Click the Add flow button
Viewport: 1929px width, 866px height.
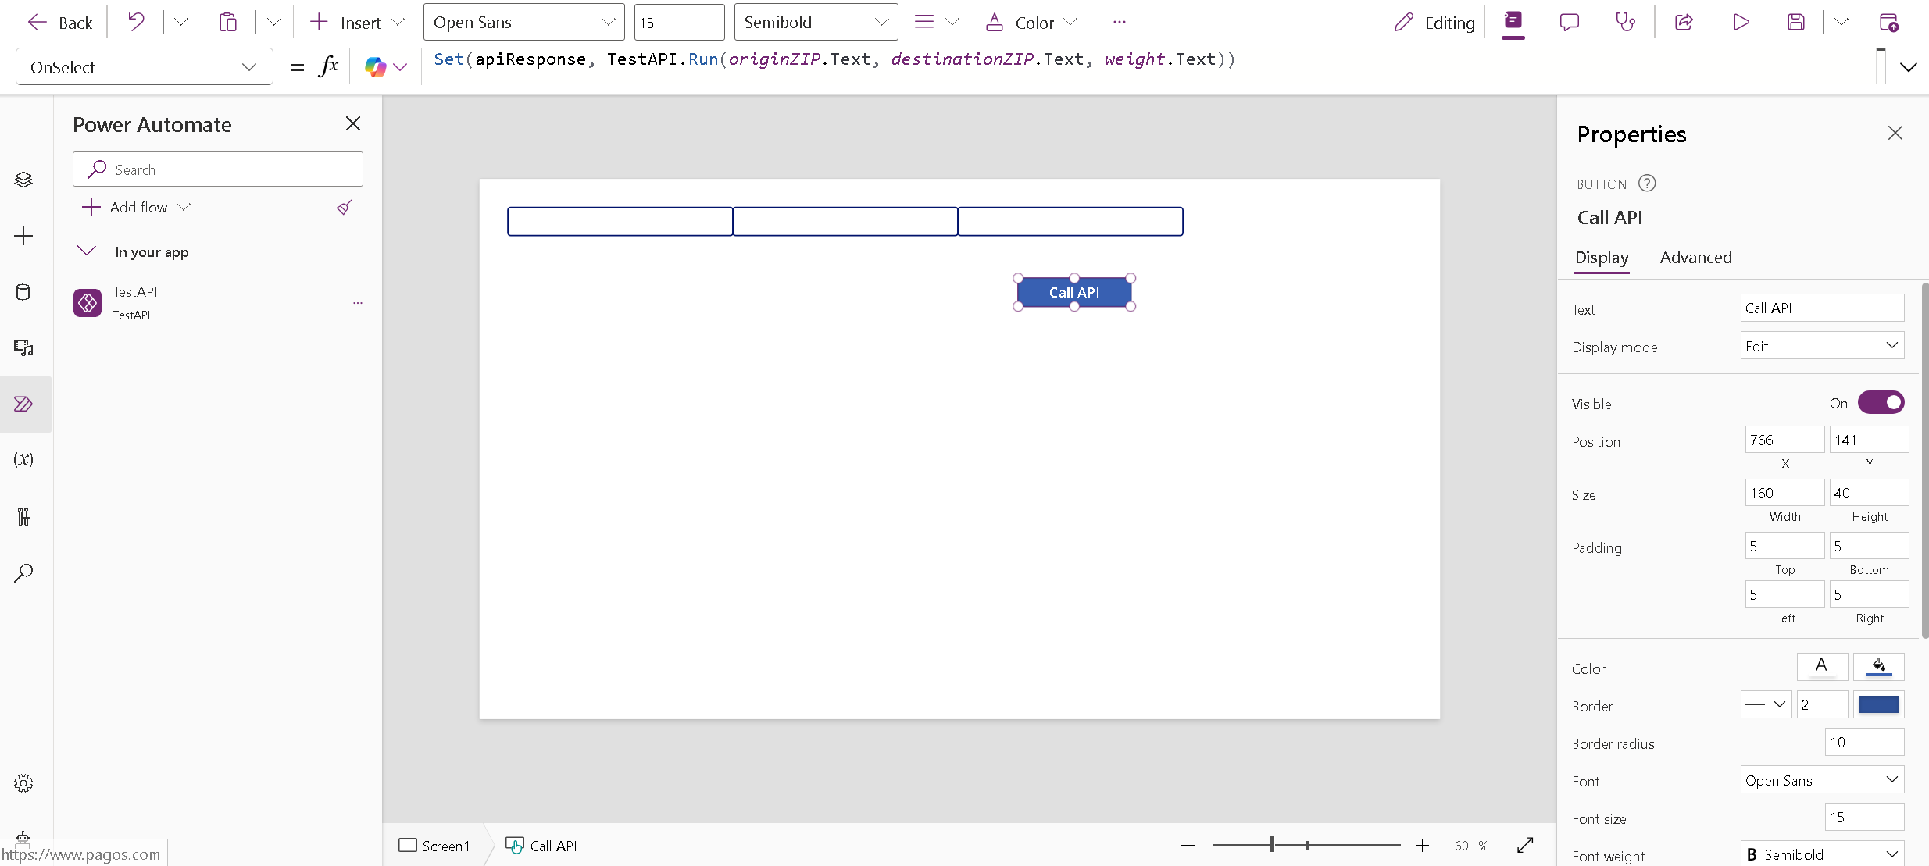pos(136,207)
